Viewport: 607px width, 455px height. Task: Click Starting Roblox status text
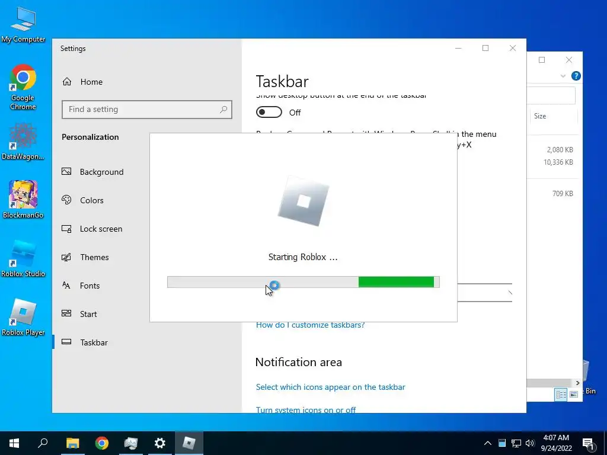coord(303,257)
